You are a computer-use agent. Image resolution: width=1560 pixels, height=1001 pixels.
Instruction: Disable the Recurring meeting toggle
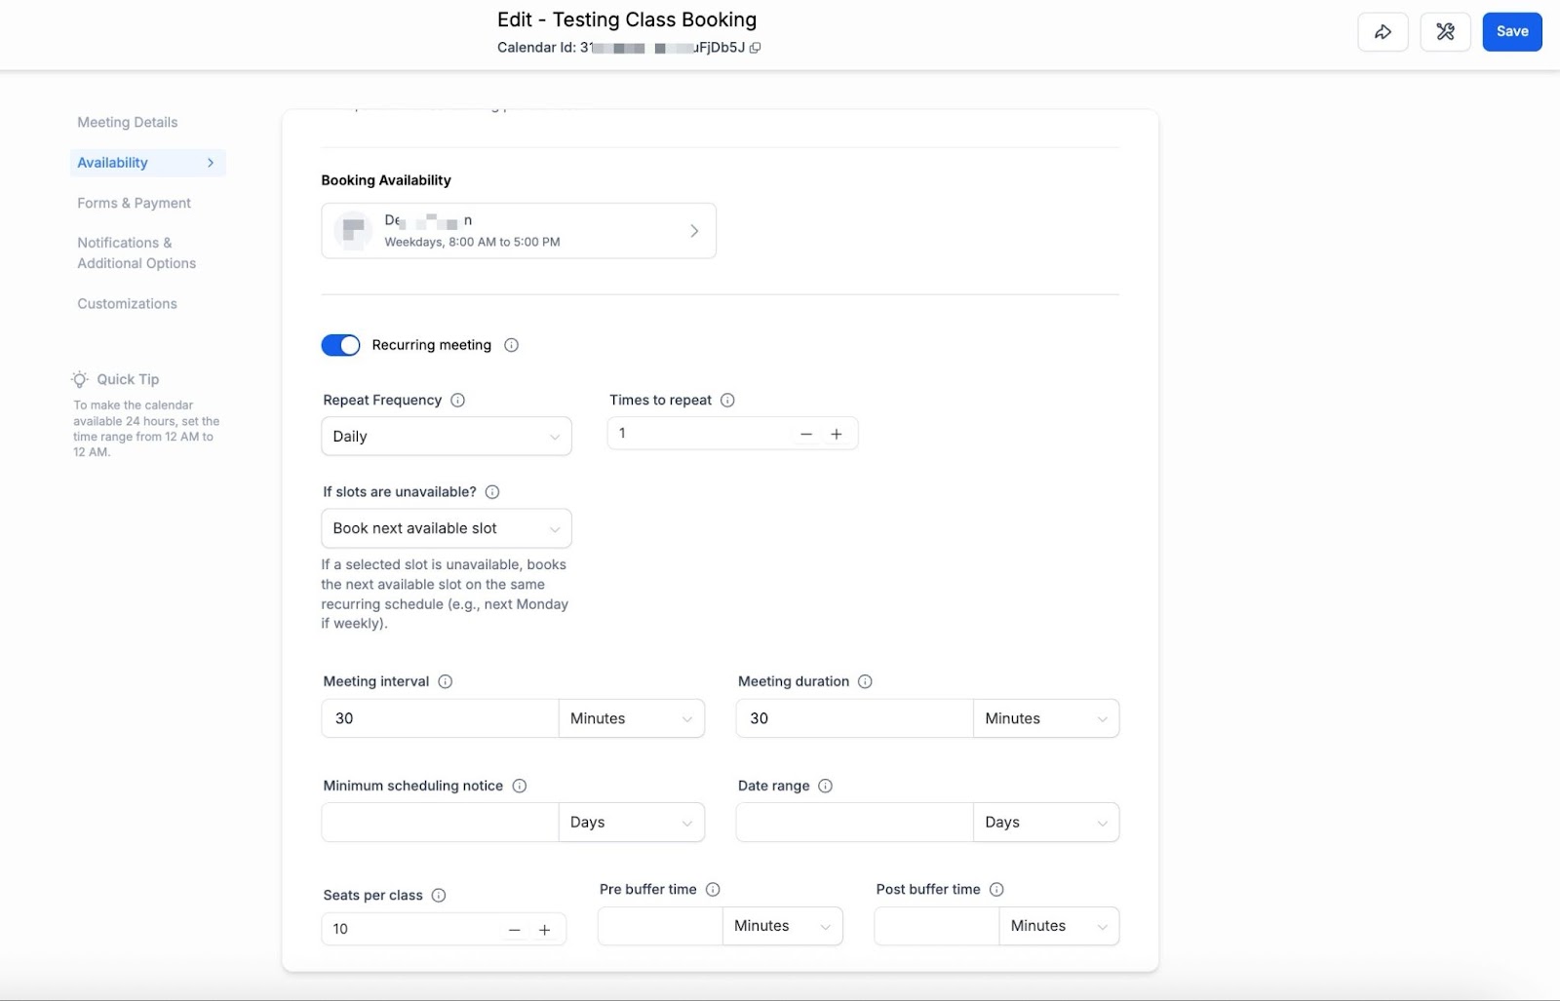coord(340,345)
